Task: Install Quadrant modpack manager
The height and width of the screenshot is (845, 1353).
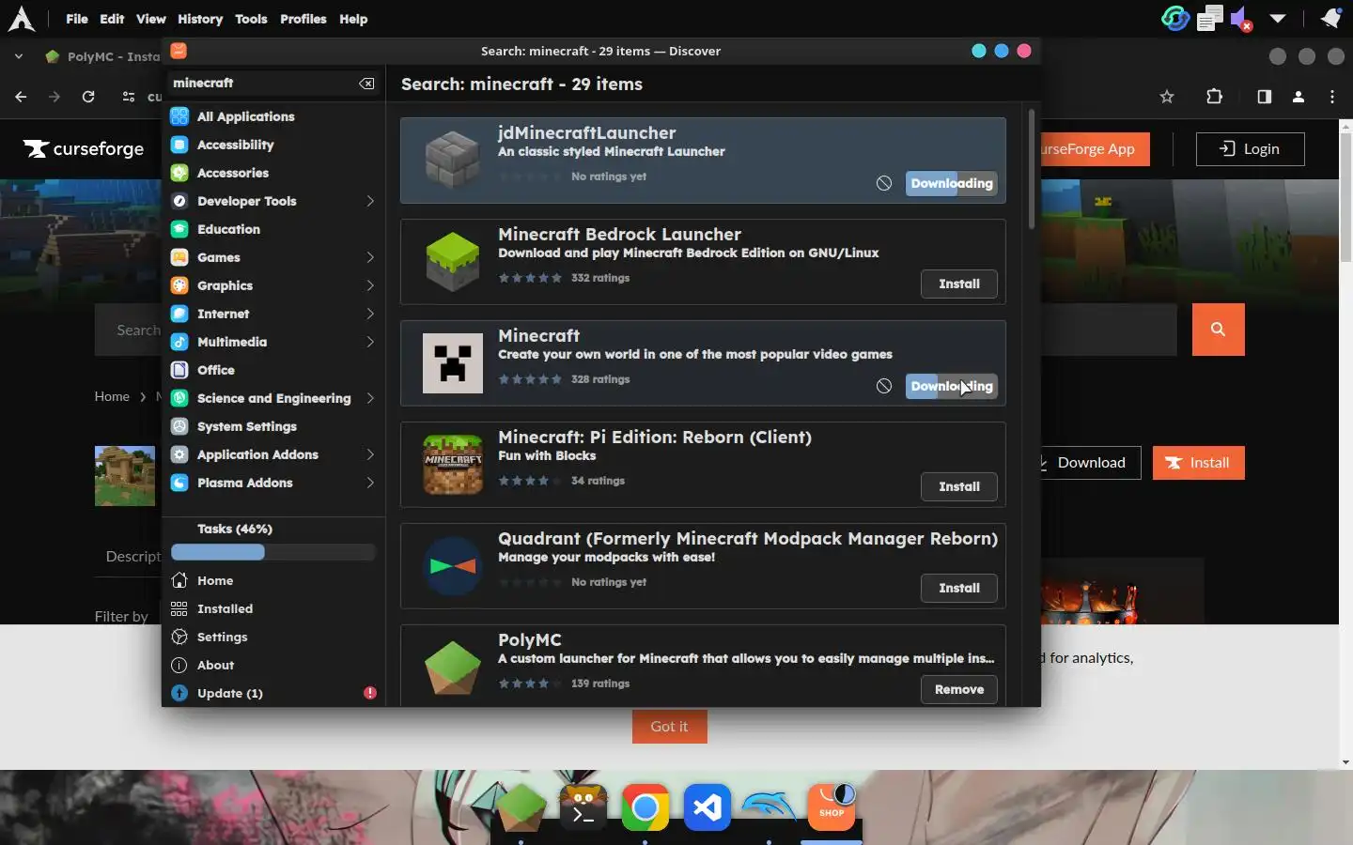Action: (959, 588)
